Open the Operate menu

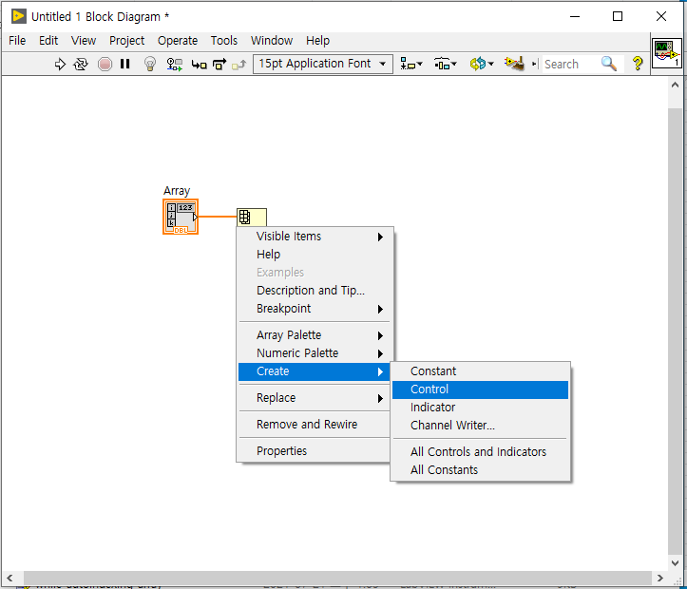point(178,41)
